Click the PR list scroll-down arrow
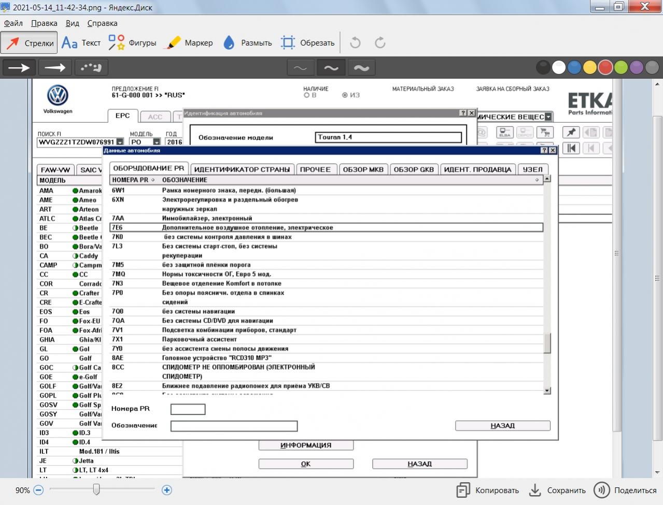 click(x=547, y=391)
